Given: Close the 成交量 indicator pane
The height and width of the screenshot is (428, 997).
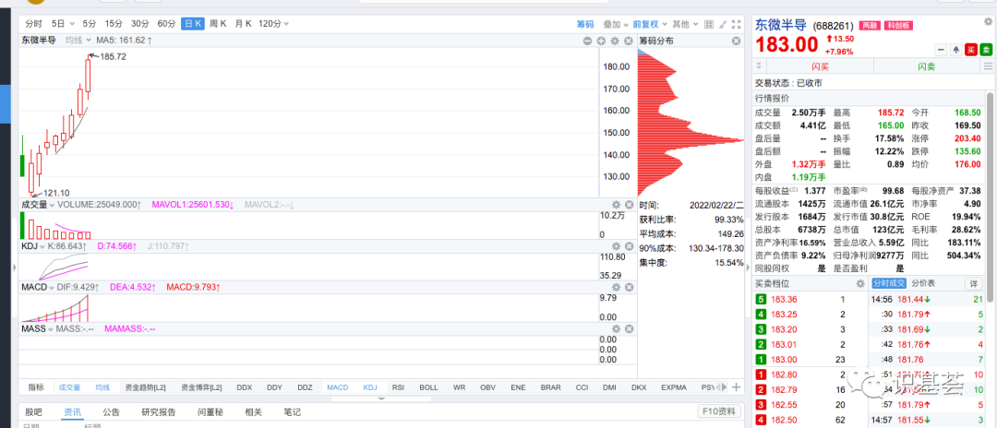Looking at the screenshot, I should coord(629,205).
